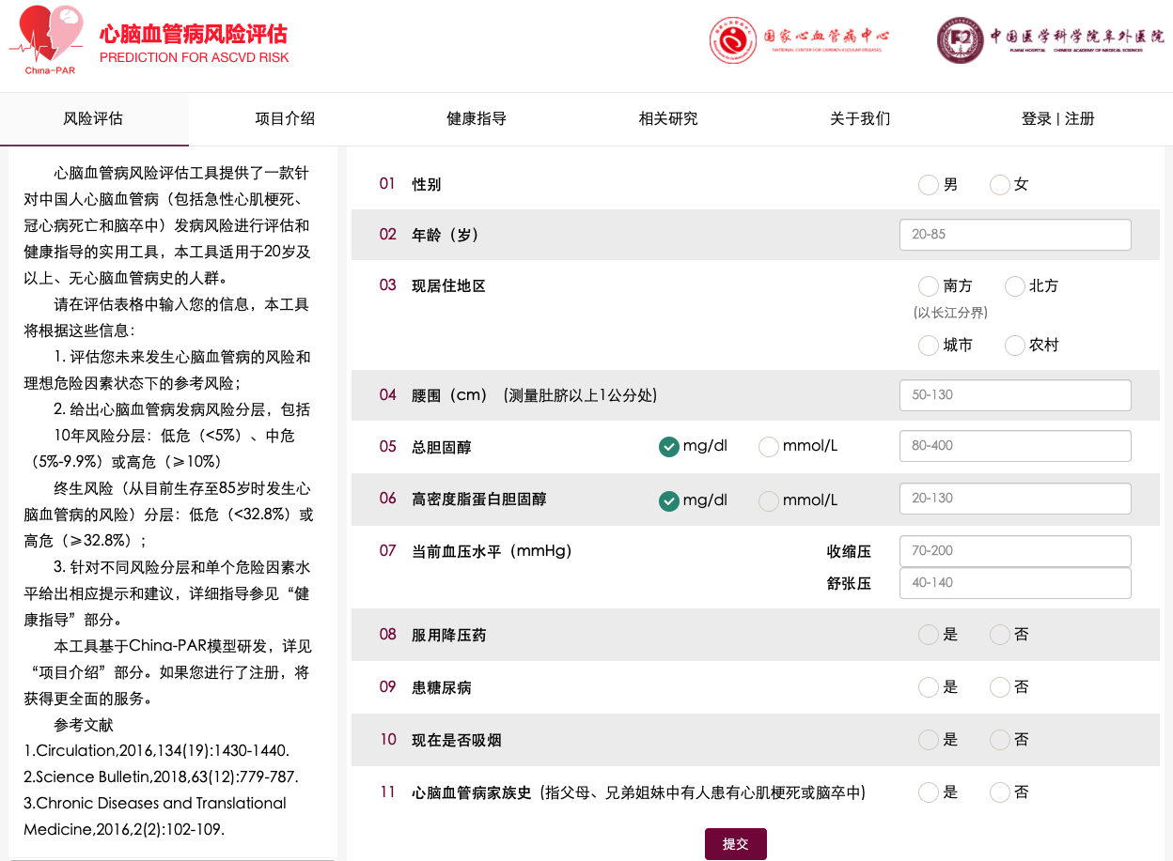The image size is (1173, 861).
Task: Select 男 for gender
Action: pyautogui.click(x=929, y=185)
